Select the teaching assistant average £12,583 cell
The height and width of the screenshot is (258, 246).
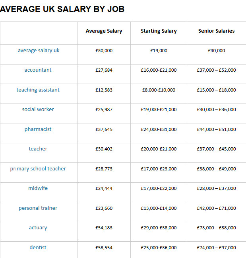(x=104, y=94)
